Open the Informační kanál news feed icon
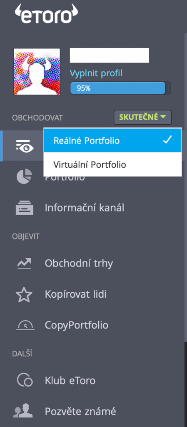This screenshot has height=427, width=187. point(25,208)
